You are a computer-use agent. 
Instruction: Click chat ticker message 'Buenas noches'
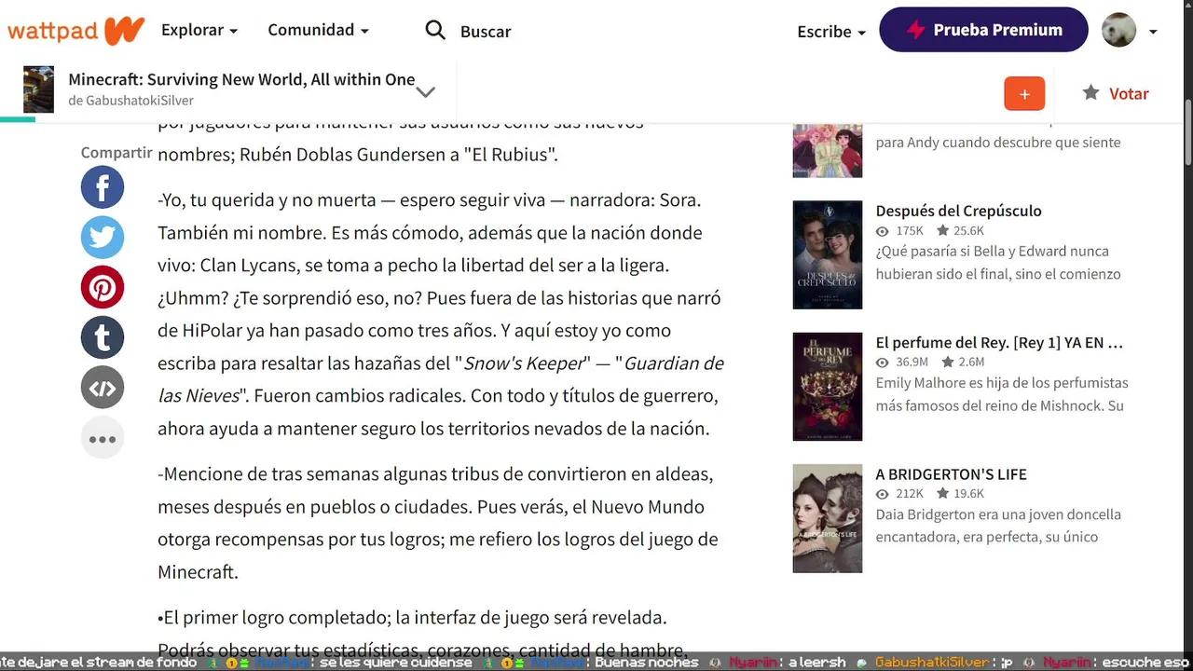[647, 663]
